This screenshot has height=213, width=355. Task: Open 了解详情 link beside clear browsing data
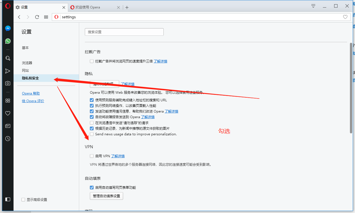(x=128, y=84)
